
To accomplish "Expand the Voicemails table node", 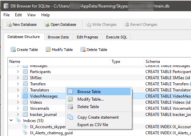I will [x=18, y=108].
